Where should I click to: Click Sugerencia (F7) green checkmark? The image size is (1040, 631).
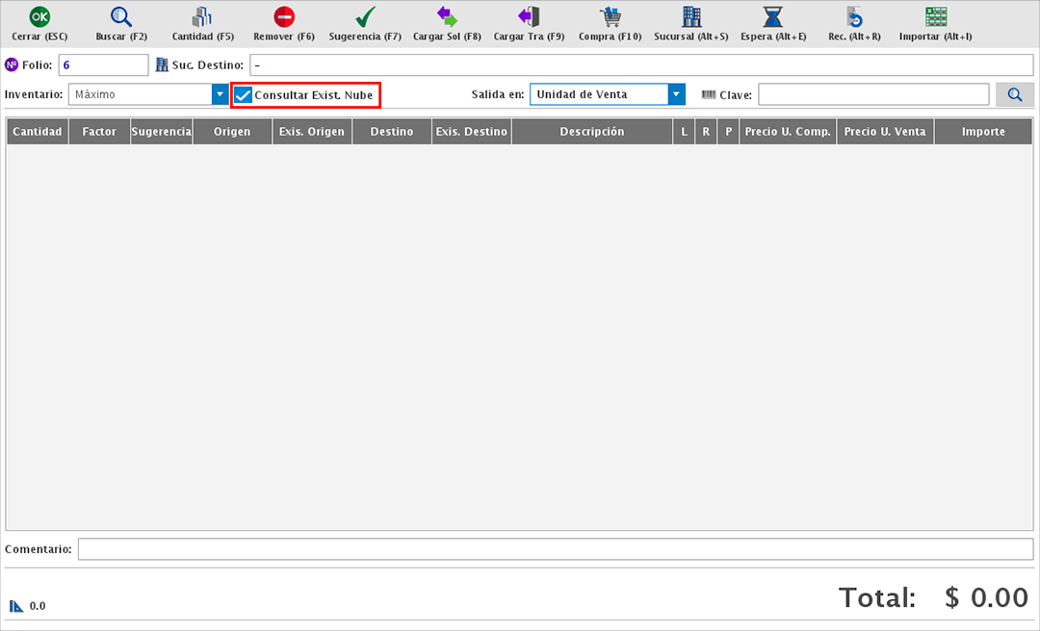click(x=365, y=17)
